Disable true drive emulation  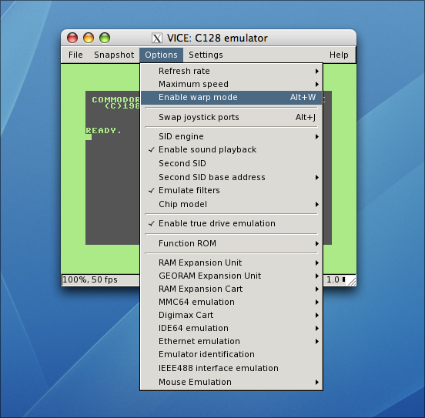231,223
